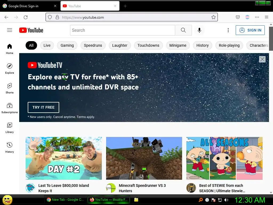Click the YouTube search field
This screenshot has width=273, height=205.
[x=123, y=30]
